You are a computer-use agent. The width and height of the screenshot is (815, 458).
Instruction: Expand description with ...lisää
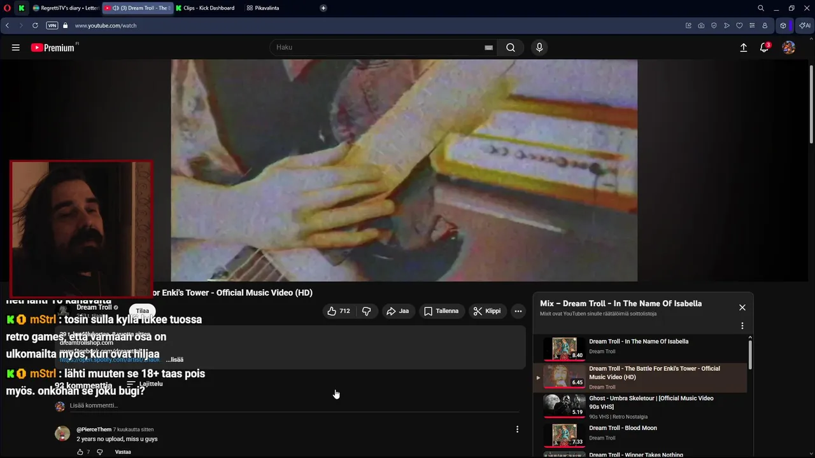coord(174,359)
